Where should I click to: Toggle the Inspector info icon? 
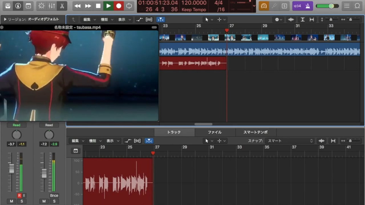point(18,6)
